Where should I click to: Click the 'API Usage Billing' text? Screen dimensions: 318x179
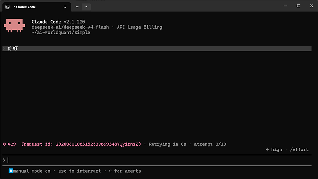[x=139, y=27]
